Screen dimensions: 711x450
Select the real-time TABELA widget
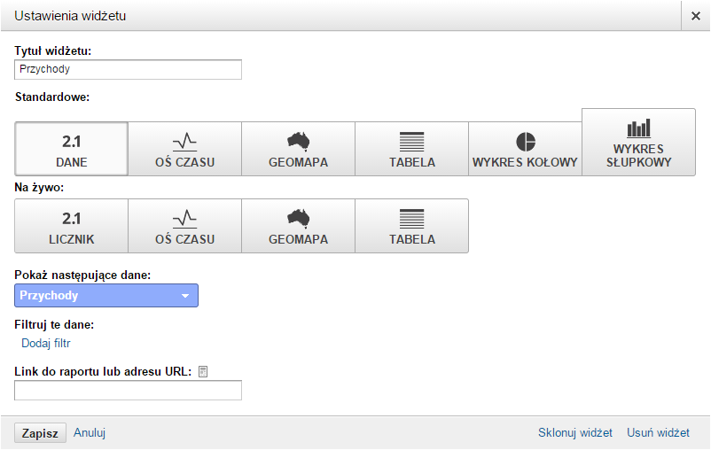click(x=411, y=226)
